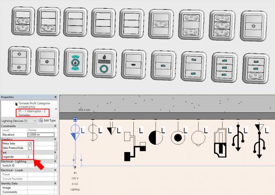Pick the plate with top and bottom outlets

[191, 25]
